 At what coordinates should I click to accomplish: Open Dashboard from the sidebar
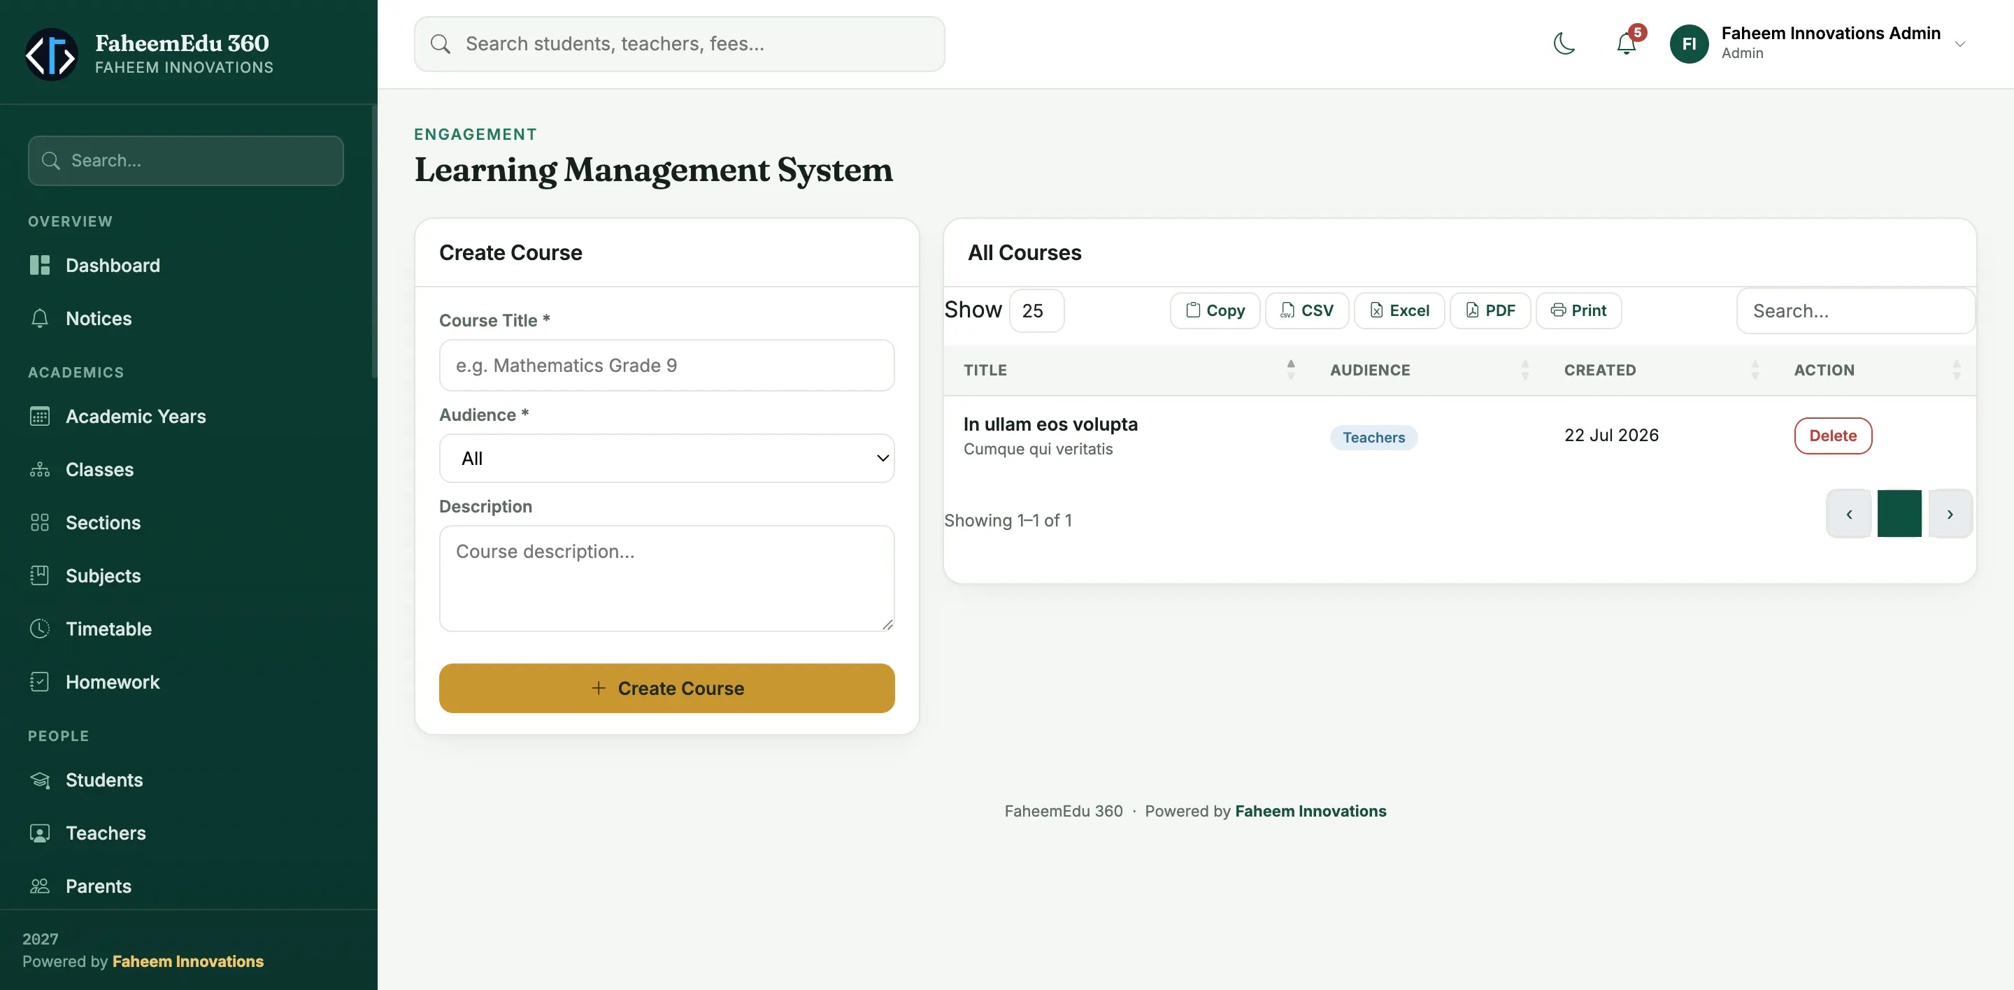click(x=113, y=266)
